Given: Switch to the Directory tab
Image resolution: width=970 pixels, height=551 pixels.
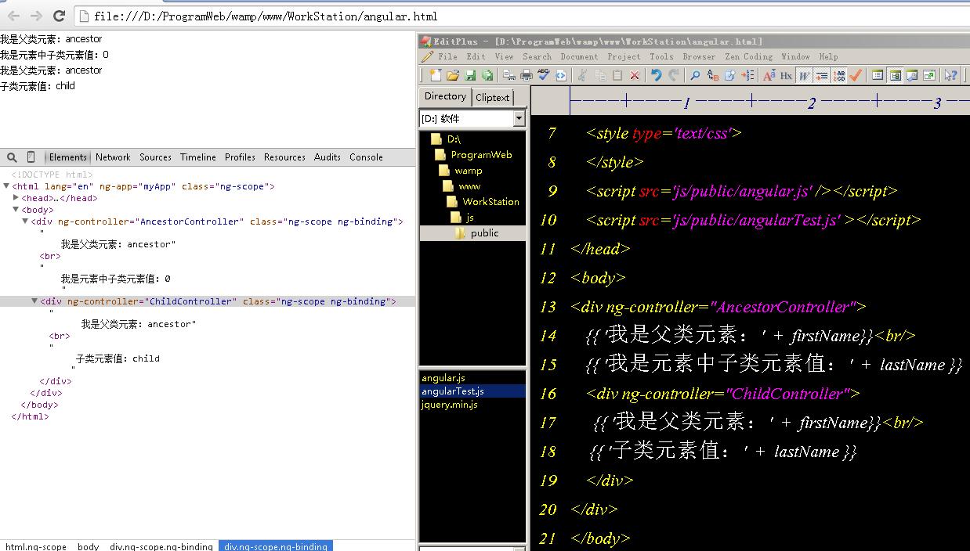Looking at the screenshot, I should click(x=445, y=96).
